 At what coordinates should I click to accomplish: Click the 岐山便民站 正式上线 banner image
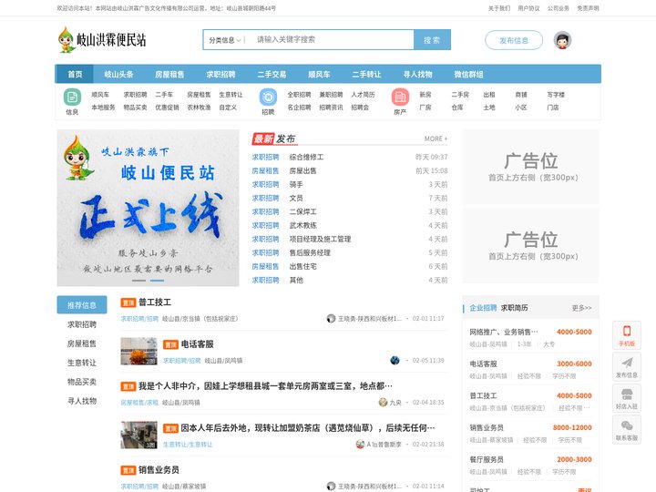click(149, 208)
